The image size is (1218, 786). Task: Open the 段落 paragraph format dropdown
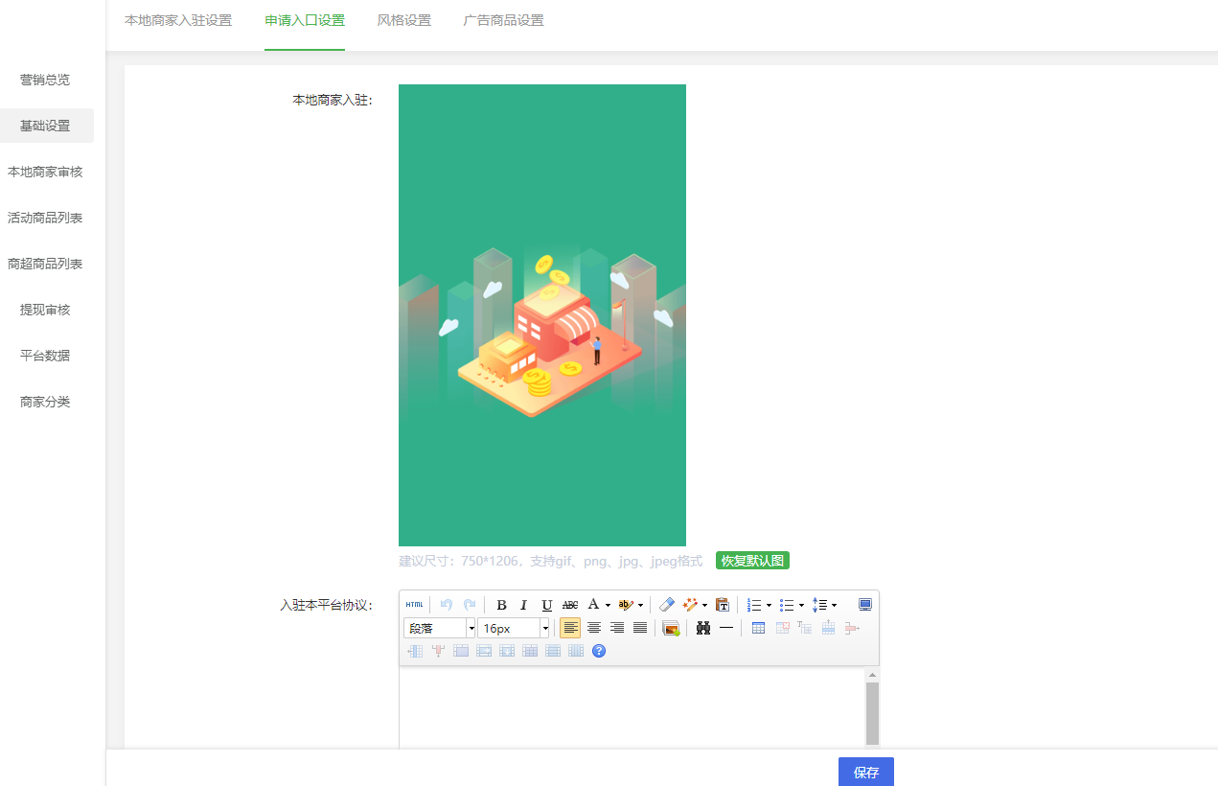click(x=440, y=628)
